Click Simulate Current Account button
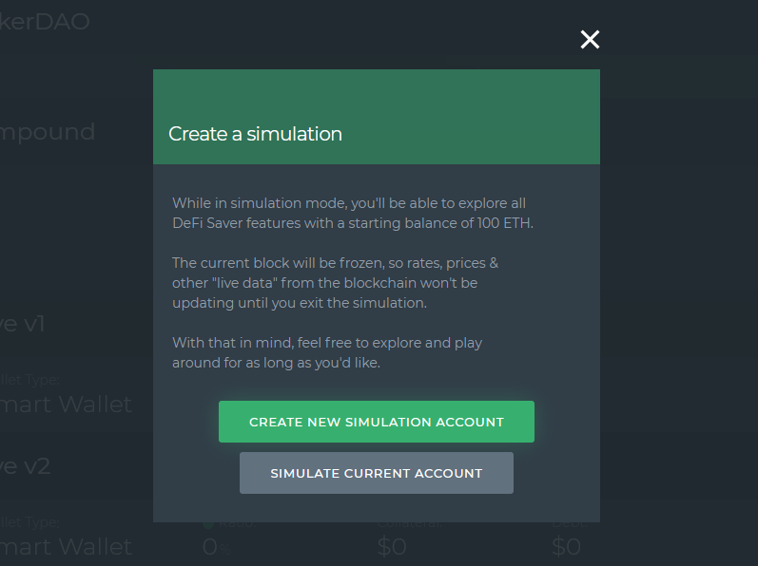 [377, 473]
